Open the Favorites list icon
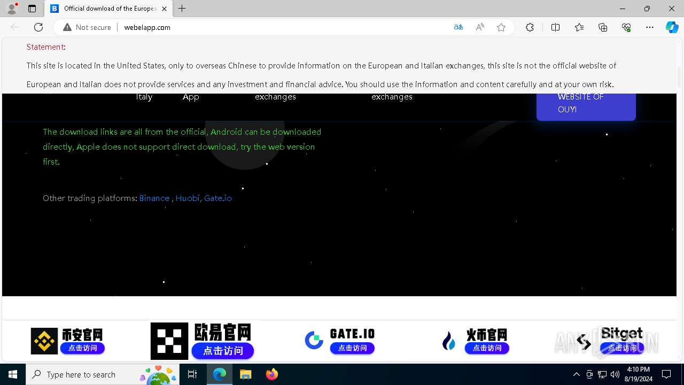The height and width of the screenshot is (385, 684). (x=579, y=27)
